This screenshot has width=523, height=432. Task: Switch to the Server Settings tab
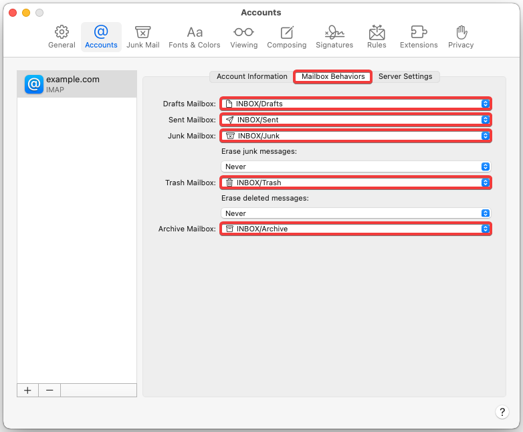[x=405, y=77]
